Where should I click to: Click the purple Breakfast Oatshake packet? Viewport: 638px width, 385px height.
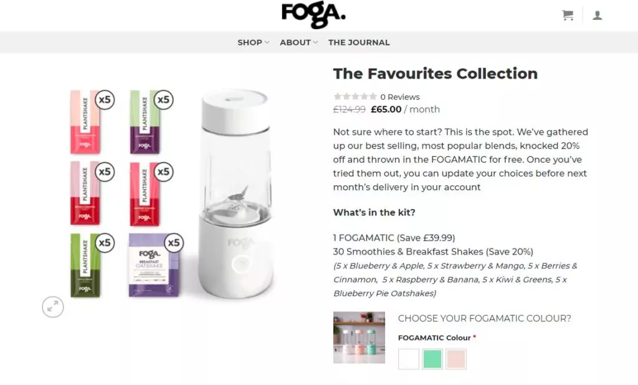(154, 265)
